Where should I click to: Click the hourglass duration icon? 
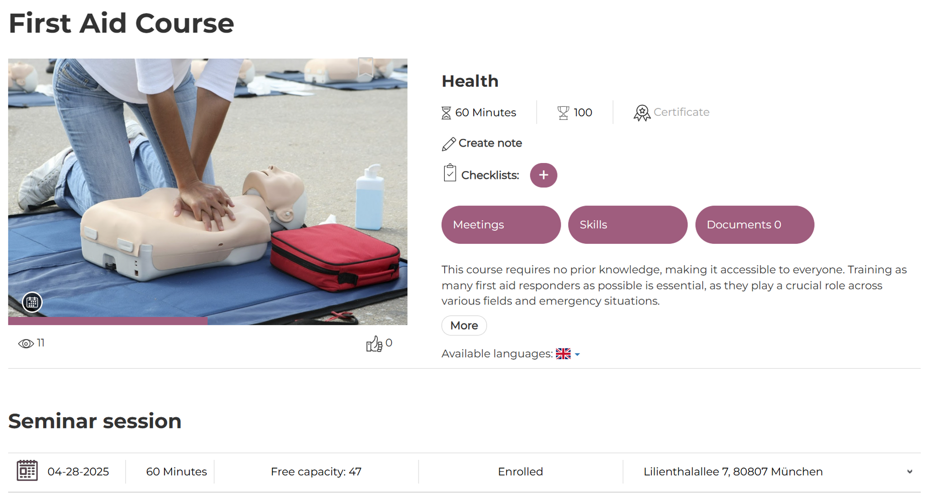(446, 113)
